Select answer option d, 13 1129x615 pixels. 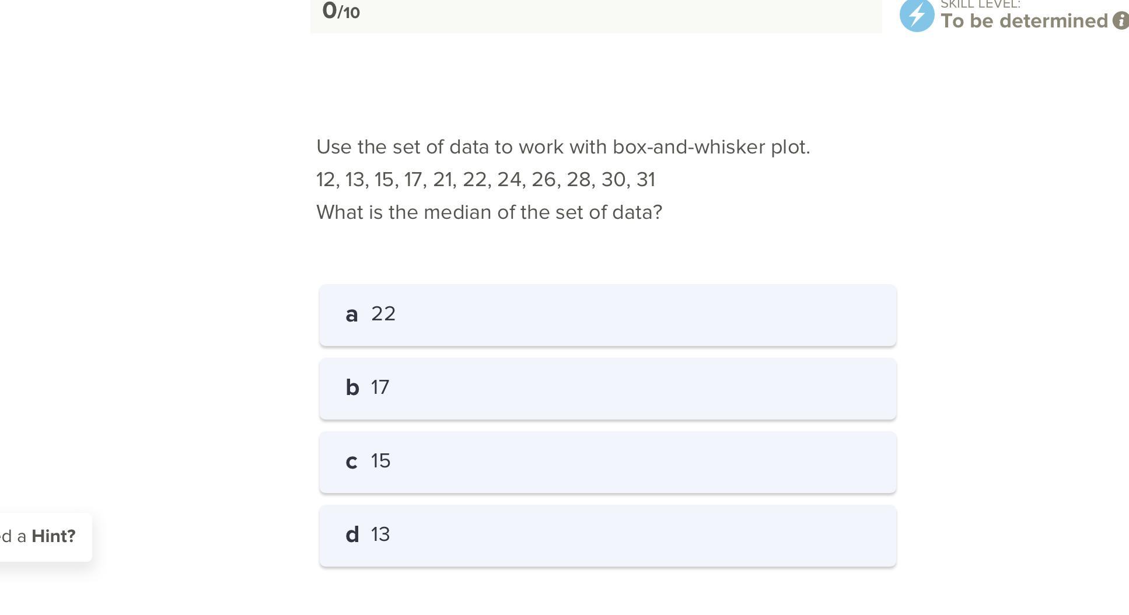[x=607, y=536]
